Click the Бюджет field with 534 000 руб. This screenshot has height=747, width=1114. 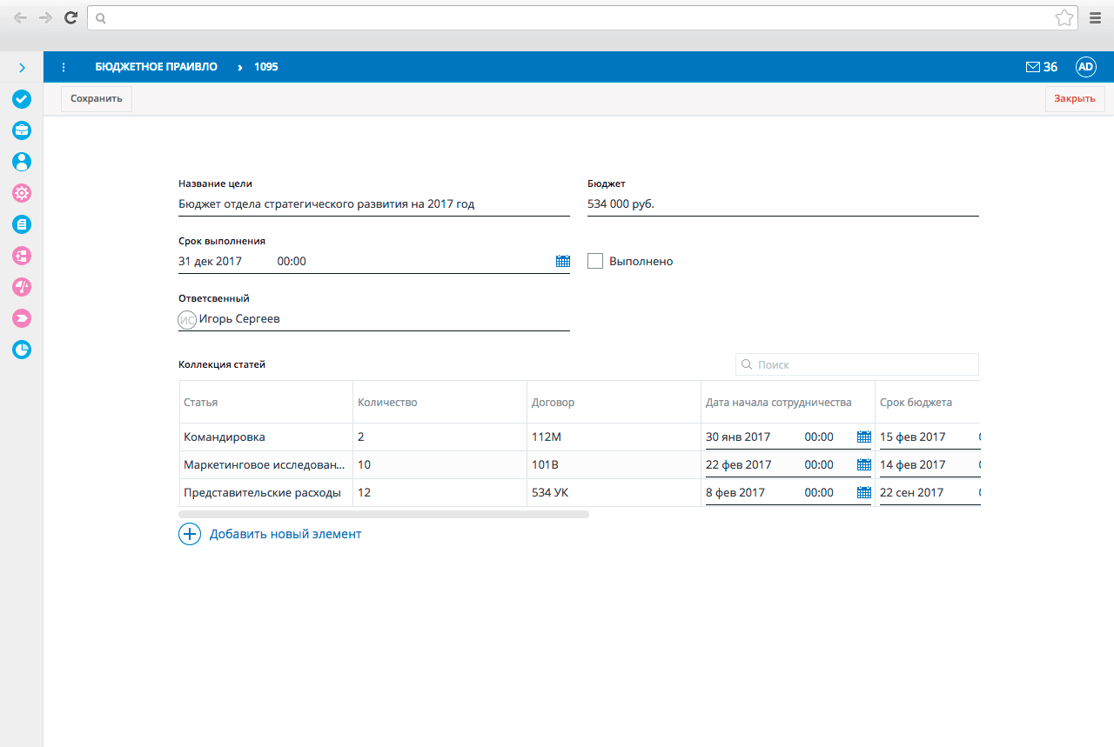783,204
